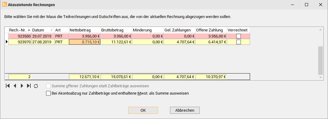Select Nettobetrag cell 8.715,10 €
The image size is (328, 119).
(x=85, y=42)
